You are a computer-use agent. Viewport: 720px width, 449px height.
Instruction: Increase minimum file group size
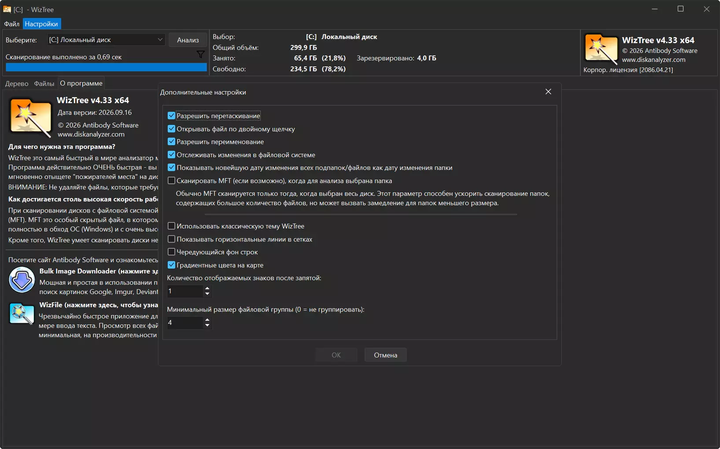[207, 320]
